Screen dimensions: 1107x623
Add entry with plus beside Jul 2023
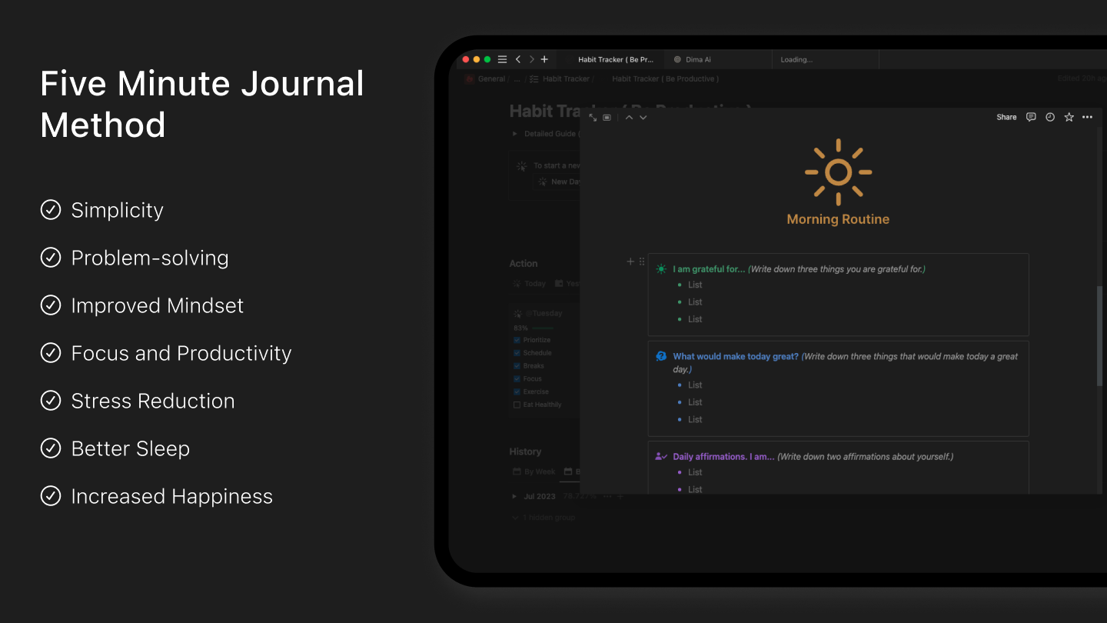(620, 496)
